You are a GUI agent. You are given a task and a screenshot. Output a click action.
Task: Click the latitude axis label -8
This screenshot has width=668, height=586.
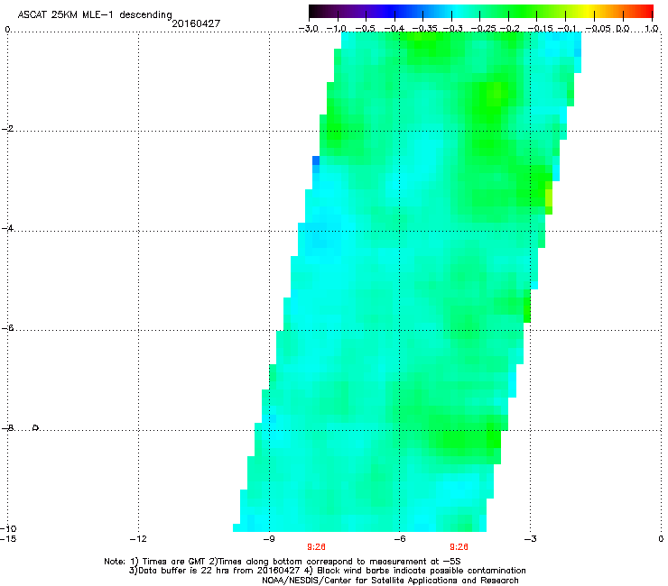[7, 428]
